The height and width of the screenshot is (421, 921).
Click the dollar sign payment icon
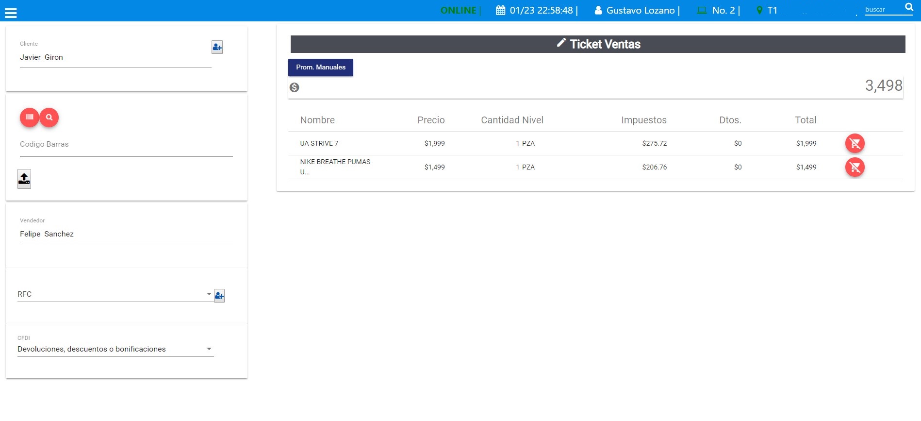tap(294, 87)
